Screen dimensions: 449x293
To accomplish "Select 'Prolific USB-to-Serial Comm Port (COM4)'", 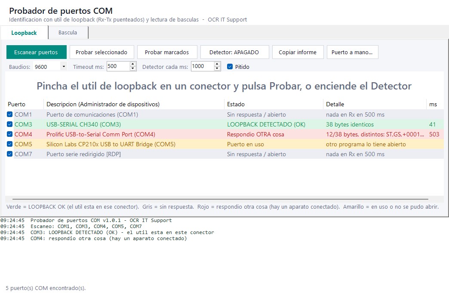I will click(x=101, y=134).
